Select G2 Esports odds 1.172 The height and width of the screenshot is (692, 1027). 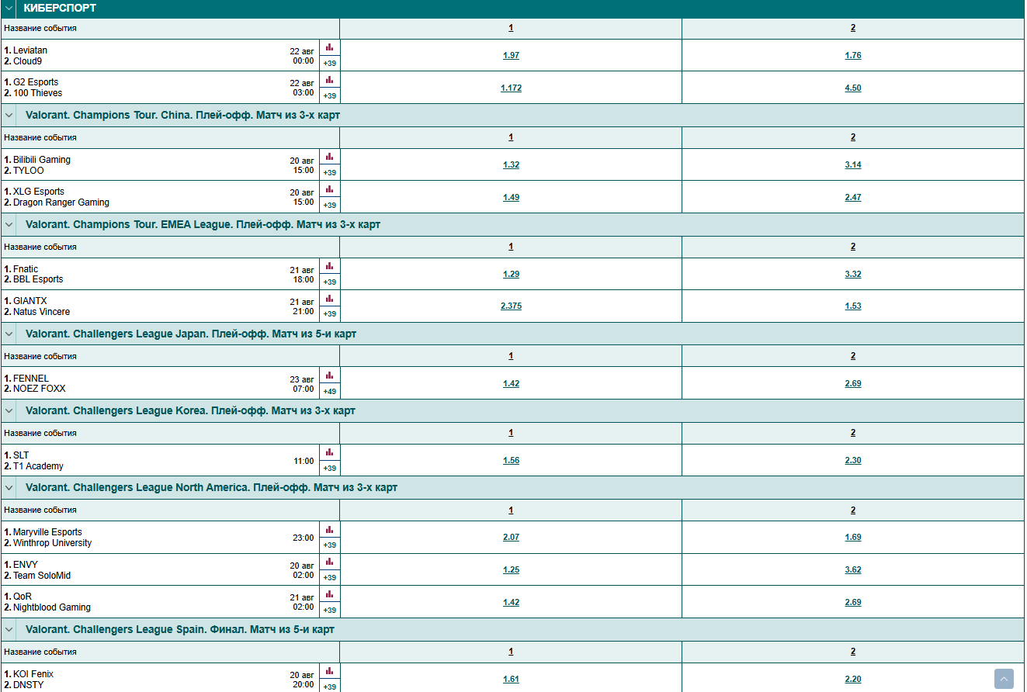[x=511, y=88]
